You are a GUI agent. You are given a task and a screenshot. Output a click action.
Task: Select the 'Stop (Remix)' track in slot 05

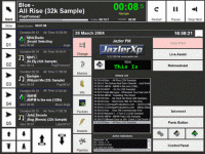(44, 117)
